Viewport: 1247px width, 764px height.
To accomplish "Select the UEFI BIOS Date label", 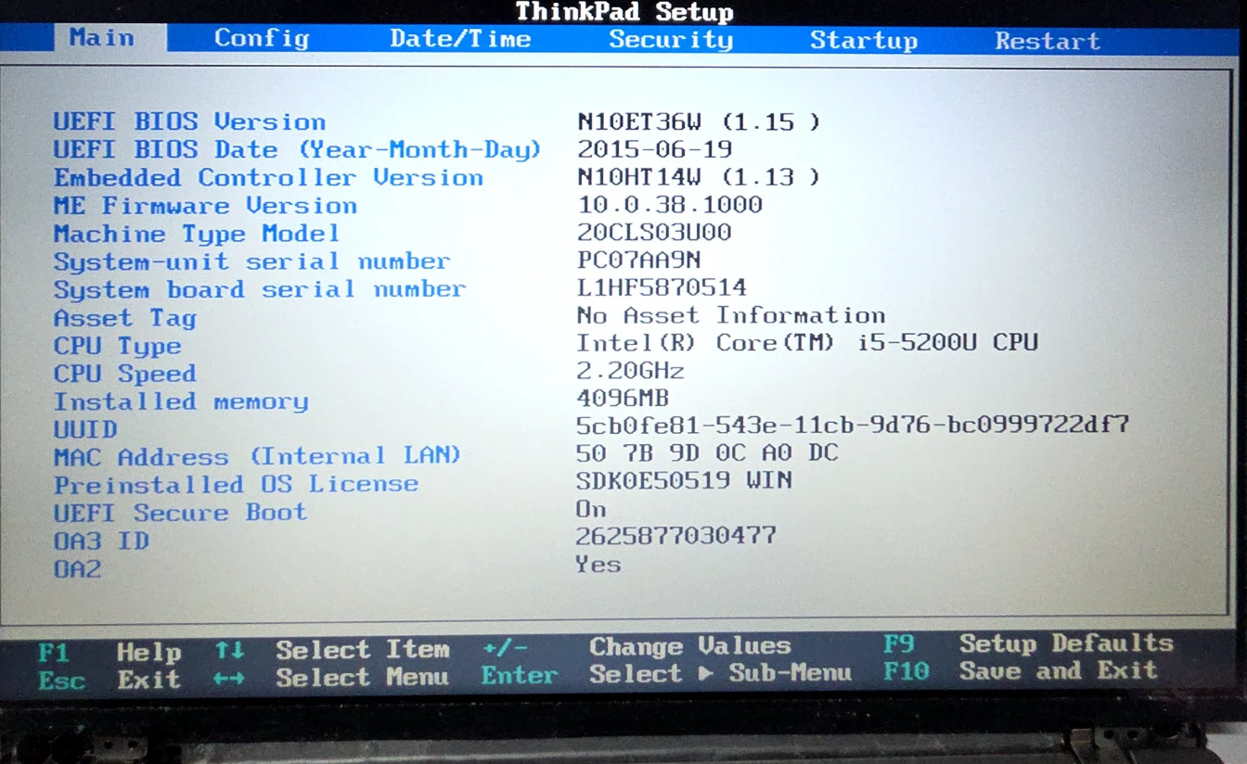I will pos(297,149).
